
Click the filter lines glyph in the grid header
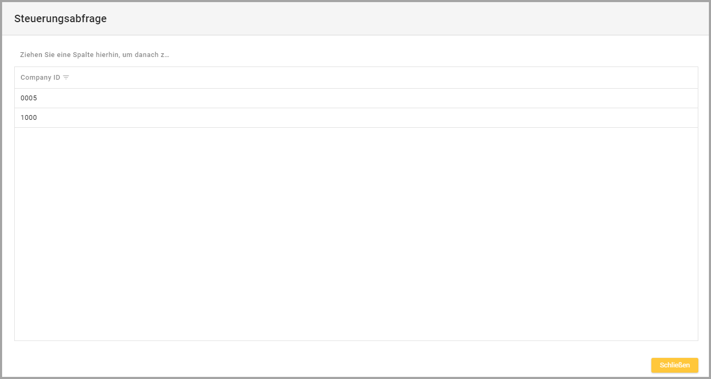pos(66,78)
